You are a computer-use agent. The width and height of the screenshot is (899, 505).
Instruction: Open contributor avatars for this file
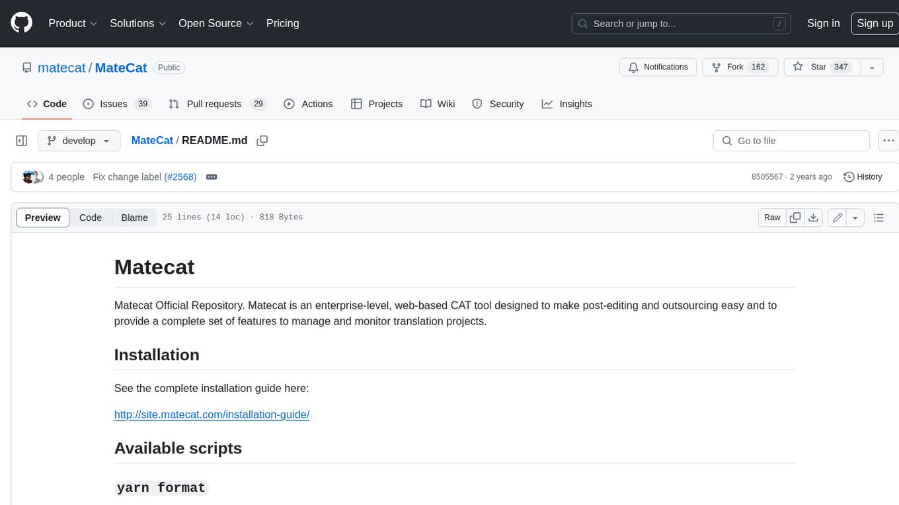[x=32, y=176]
